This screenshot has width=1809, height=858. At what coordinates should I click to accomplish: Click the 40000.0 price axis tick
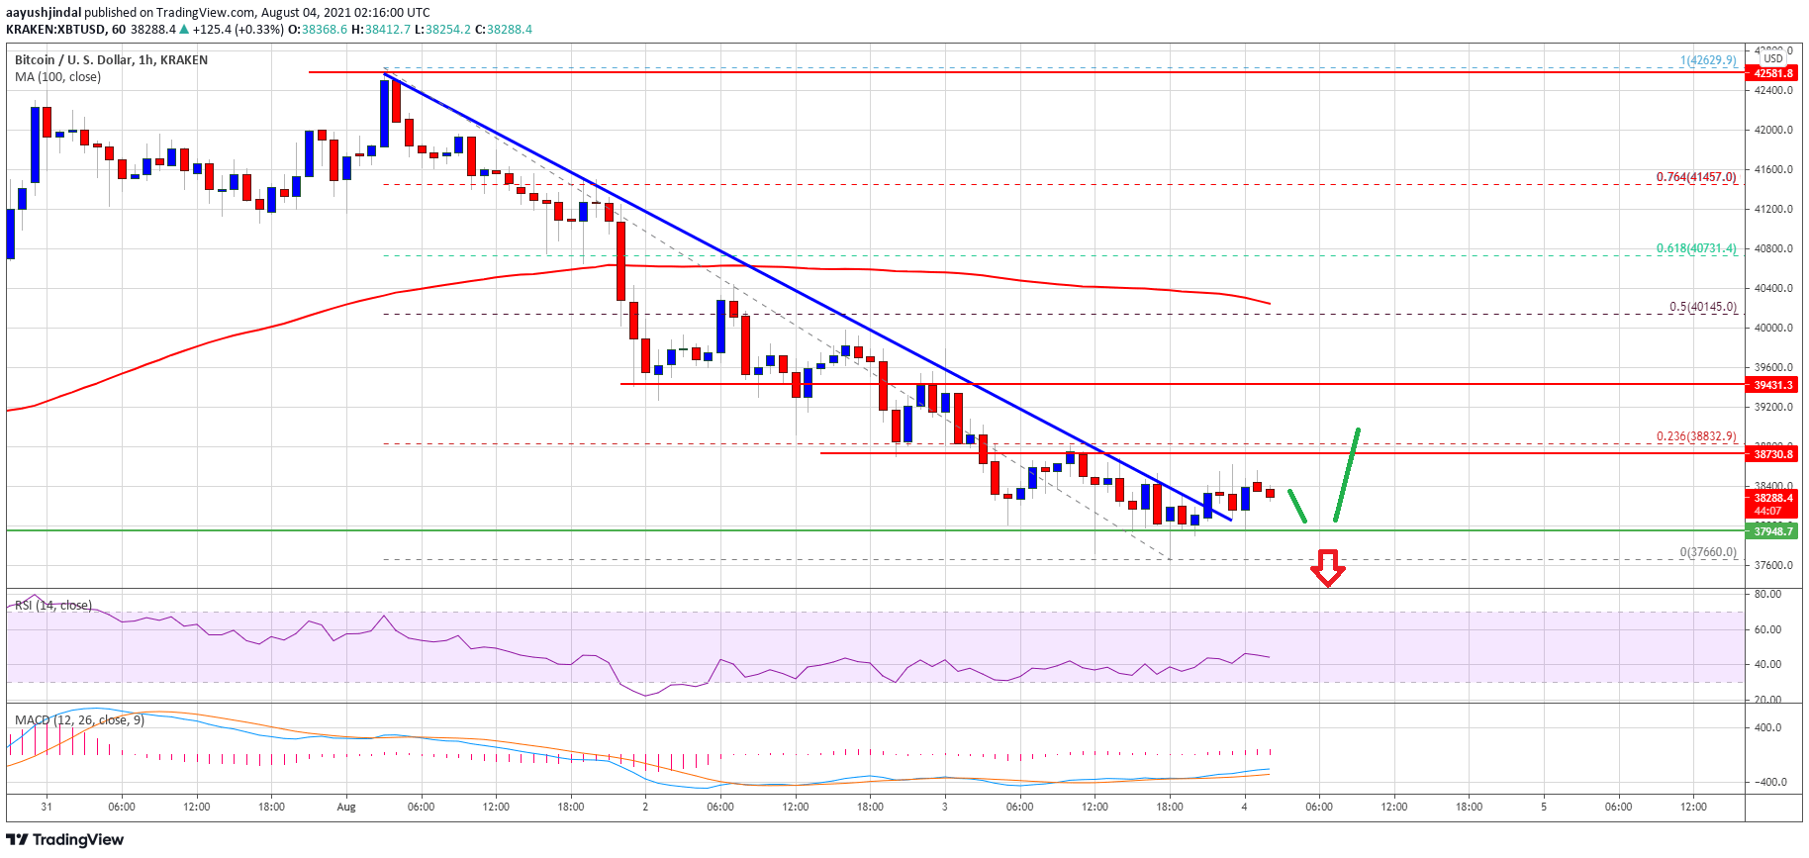(1773, 328)
